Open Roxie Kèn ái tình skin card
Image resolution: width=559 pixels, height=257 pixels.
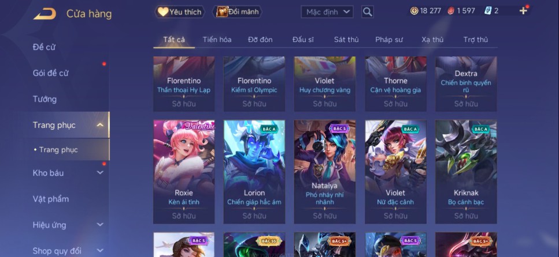click(184, 172)
